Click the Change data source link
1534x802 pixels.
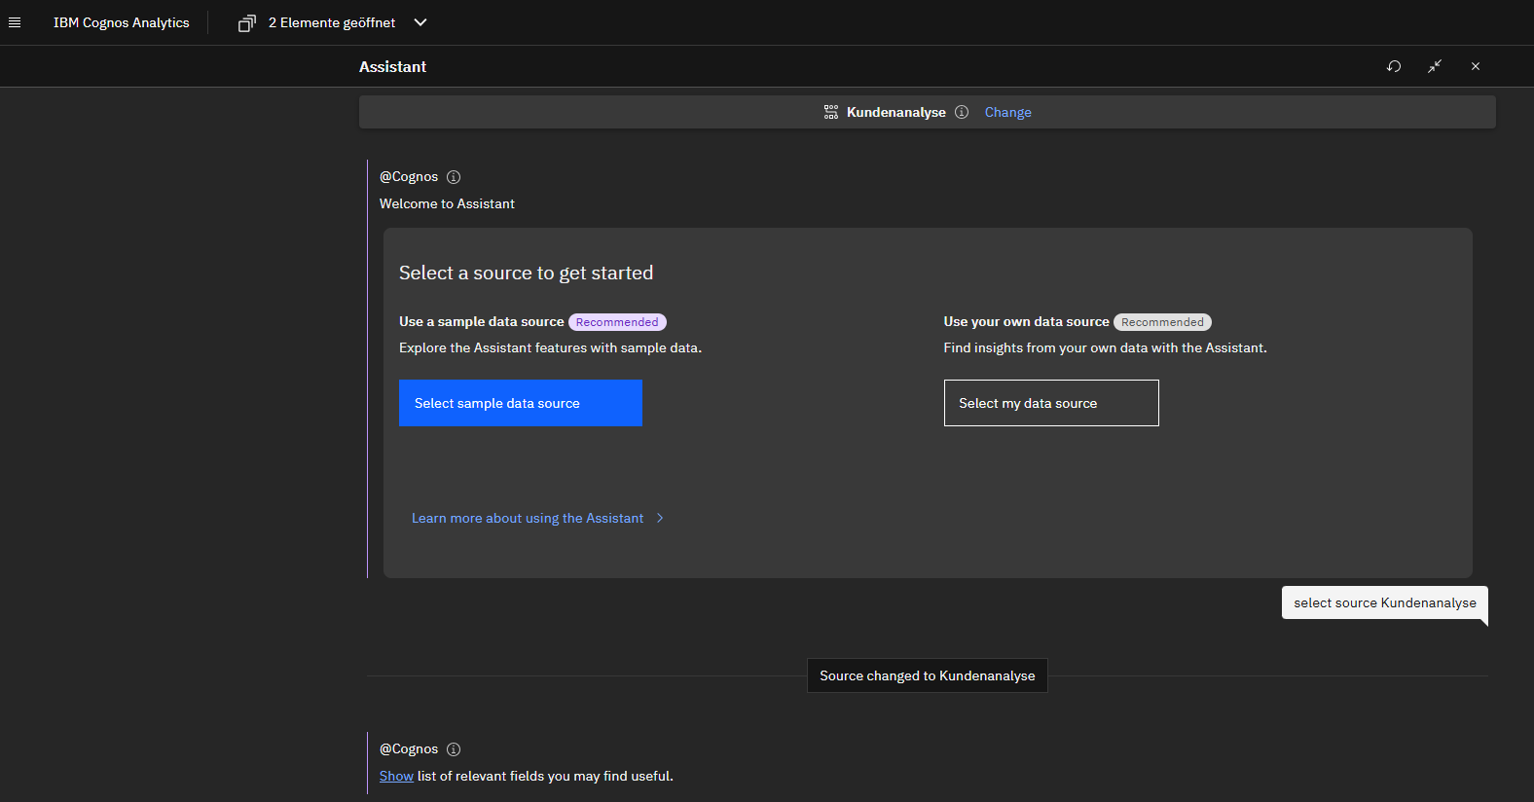pos(1007,112)
